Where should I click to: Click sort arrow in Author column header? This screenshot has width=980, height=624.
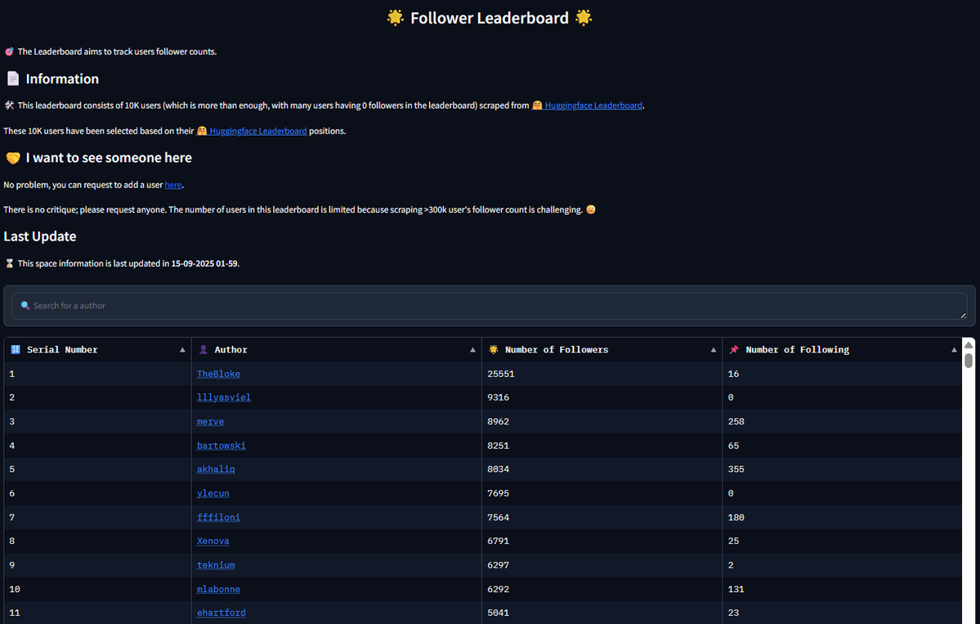click(x=472, y=350)
